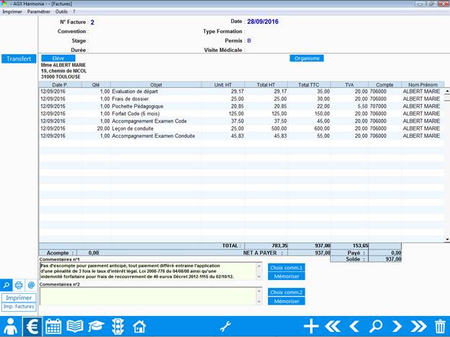
Task: Select the Accompagnement Examen Code row
Action: pyautogui.click(x=241, y=121)
